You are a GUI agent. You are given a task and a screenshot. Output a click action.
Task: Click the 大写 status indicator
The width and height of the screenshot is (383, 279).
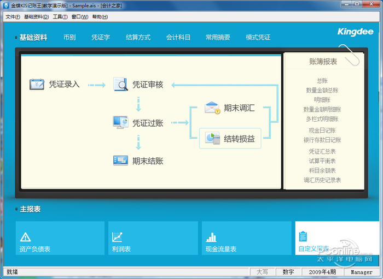[262, 272]
